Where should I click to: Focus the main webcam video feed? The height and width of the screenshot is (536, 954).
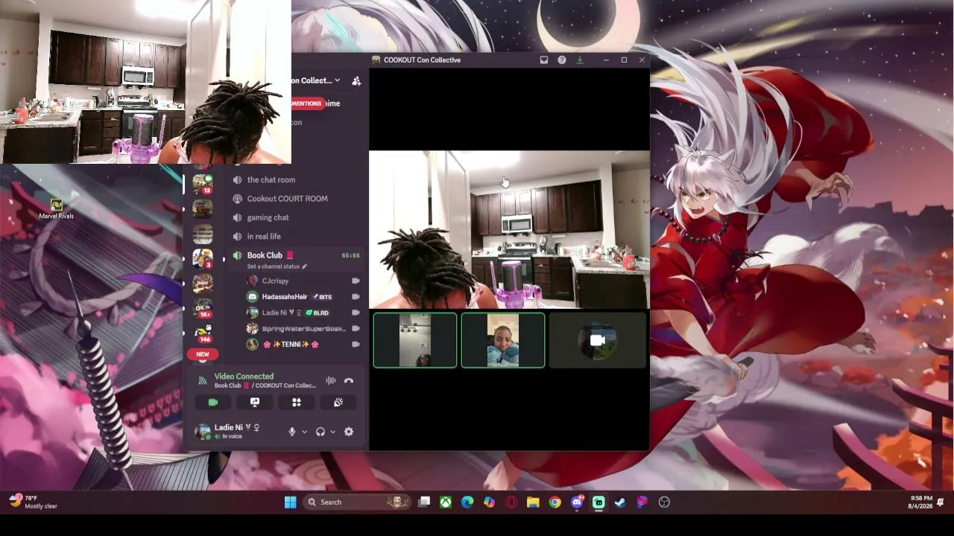[510, 229]
